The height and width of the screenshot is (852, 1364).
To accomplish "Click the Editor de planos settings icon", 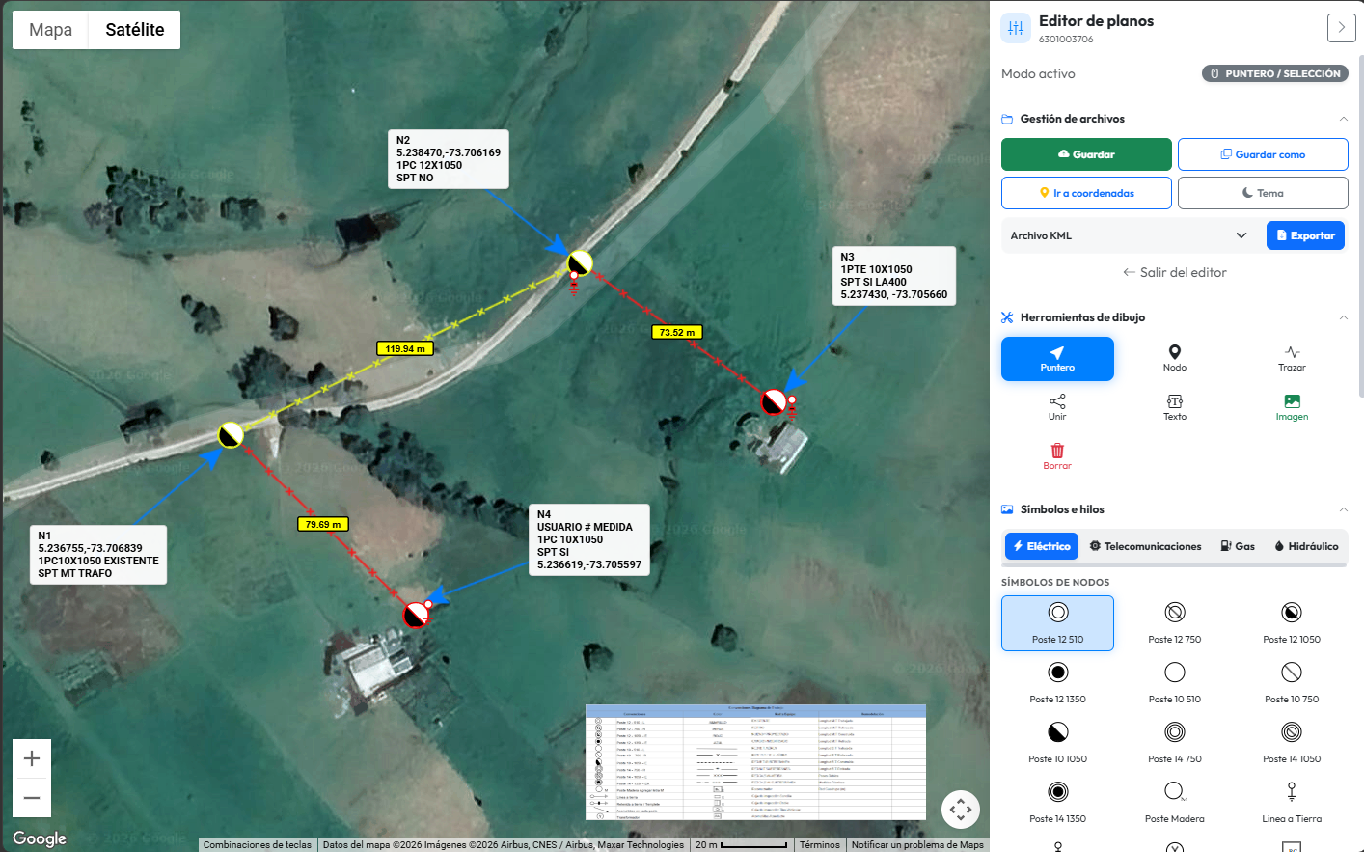I will tap(1016, 28).
